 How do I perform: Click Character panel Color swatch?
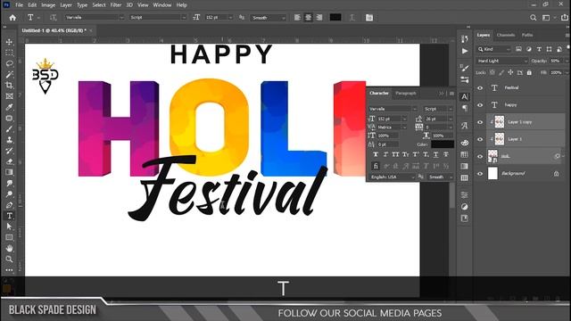(x=443, y=144)
